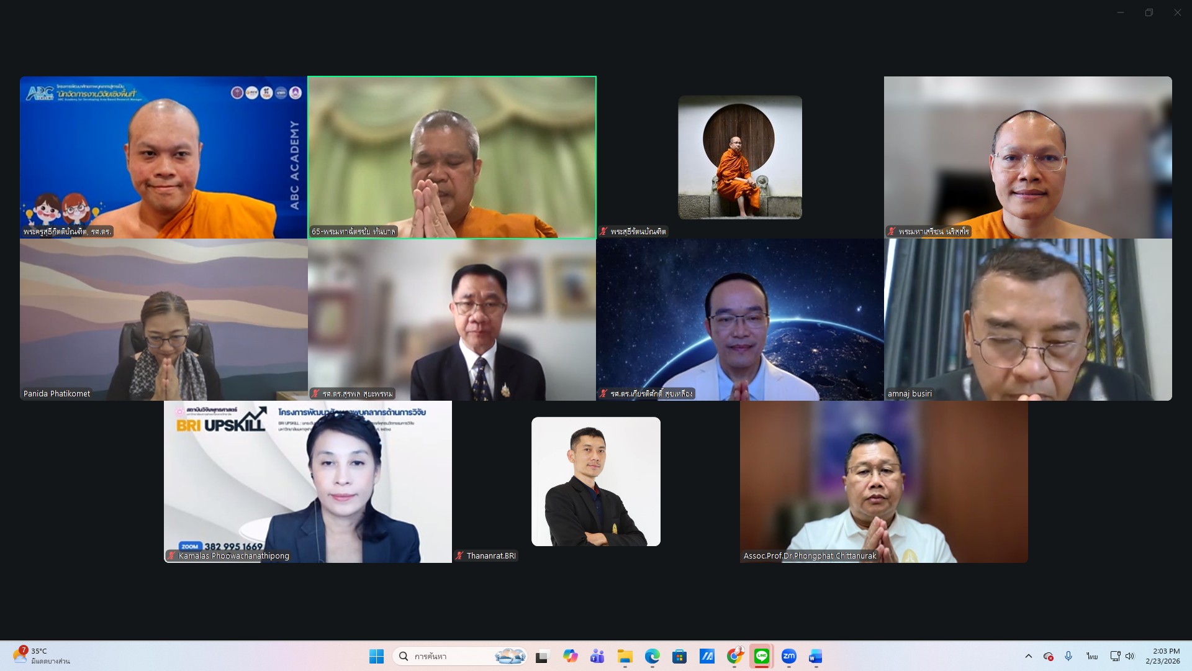Viewport: 1192px width, 671px height.
Task: Open File Explorer folder icon
Action: [x=625, y=656]
